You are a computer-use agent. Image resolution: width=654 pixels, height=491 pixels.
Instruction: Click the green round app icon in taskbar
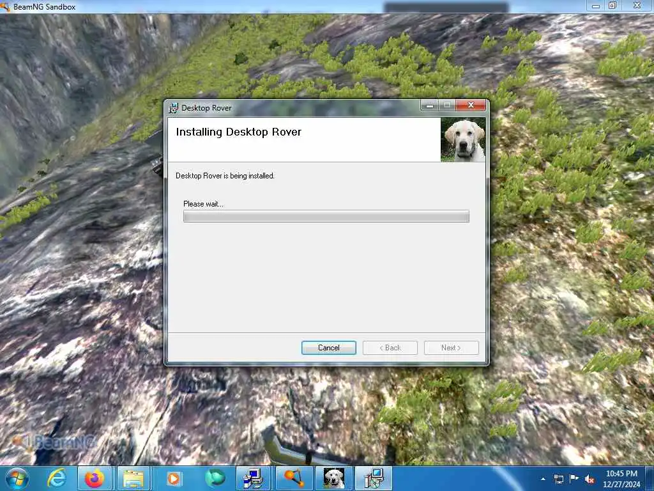coord(215,478)
